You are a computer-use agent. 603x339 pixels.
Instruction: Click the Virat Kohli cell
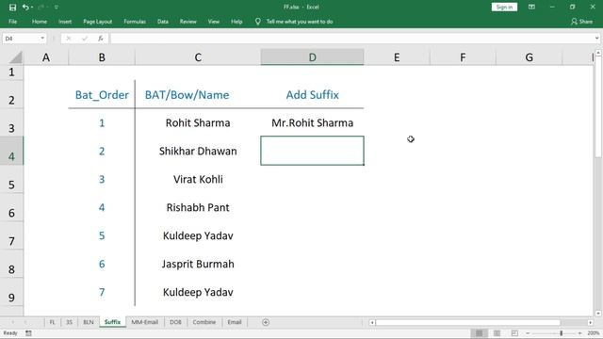pos(198,179)
